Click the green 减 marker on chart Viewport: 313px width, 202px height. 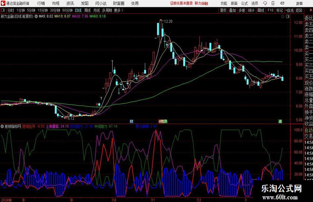280,121
